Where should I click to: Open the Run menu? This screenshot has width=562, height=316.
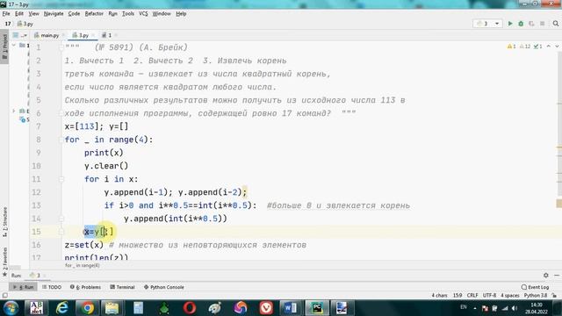click(112, 14)
